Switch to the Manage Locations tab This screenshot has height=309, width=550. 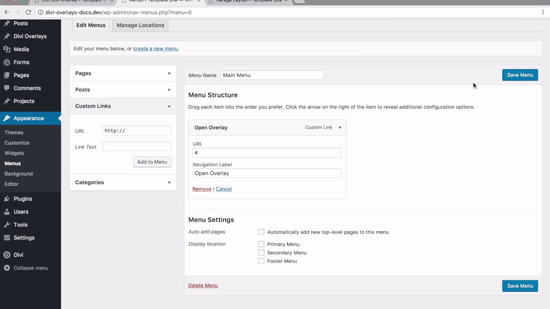click(141, 25)
